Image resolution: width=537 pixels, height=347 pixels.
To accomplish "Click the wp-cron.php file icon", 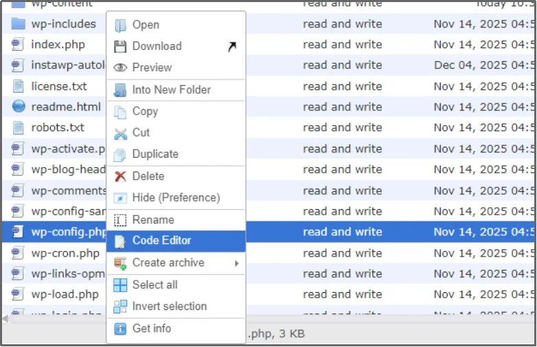I will pos(18,253).
